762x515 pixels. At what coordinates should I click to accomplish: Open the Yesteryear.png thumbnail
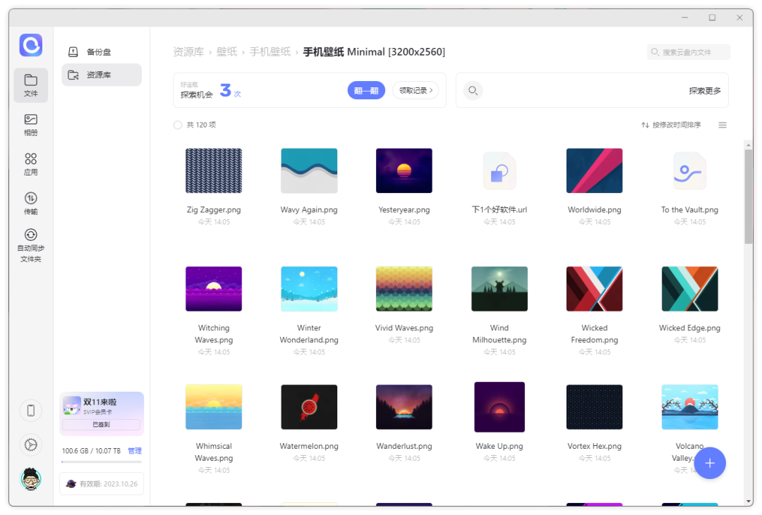[x=404, y=170]
